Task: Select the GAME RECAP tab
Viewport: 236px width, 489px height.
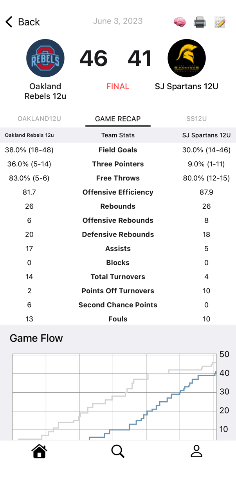Action: pyautogui.click(x=118, y=119)
